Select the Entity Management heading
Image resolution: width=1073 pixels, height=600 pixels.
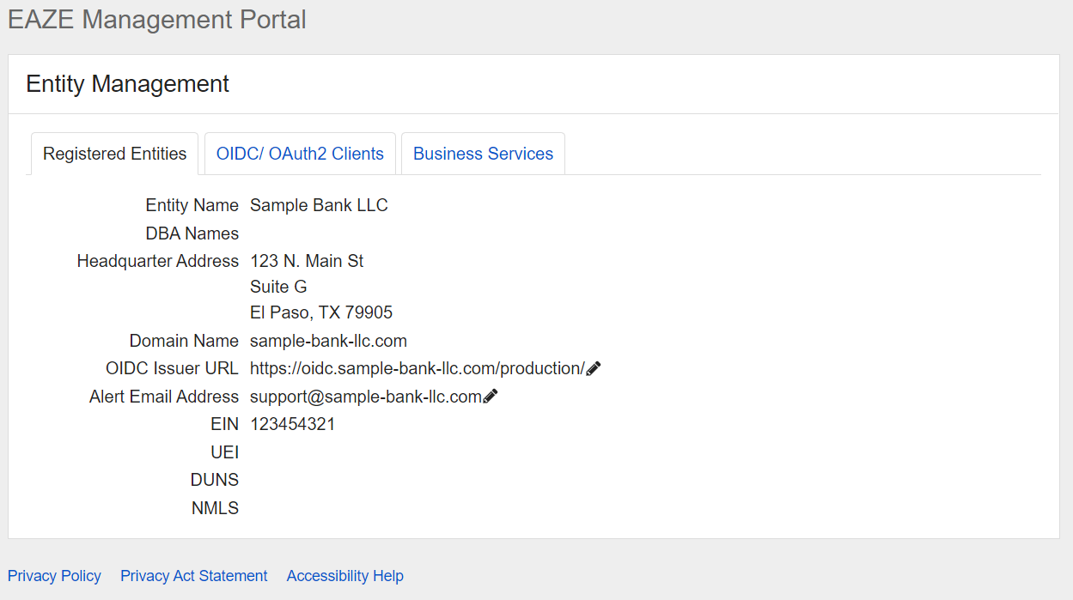[x=127, y=84]
